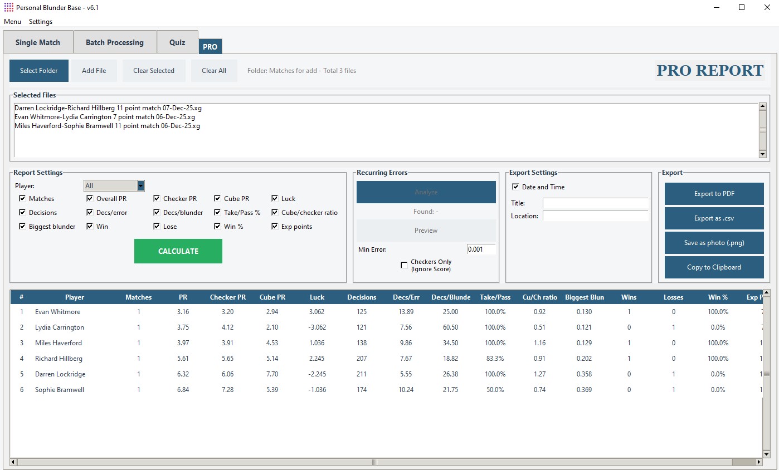Click Preview in Recurring Errors panel
The image size is (779, 470).
(426, 231)
